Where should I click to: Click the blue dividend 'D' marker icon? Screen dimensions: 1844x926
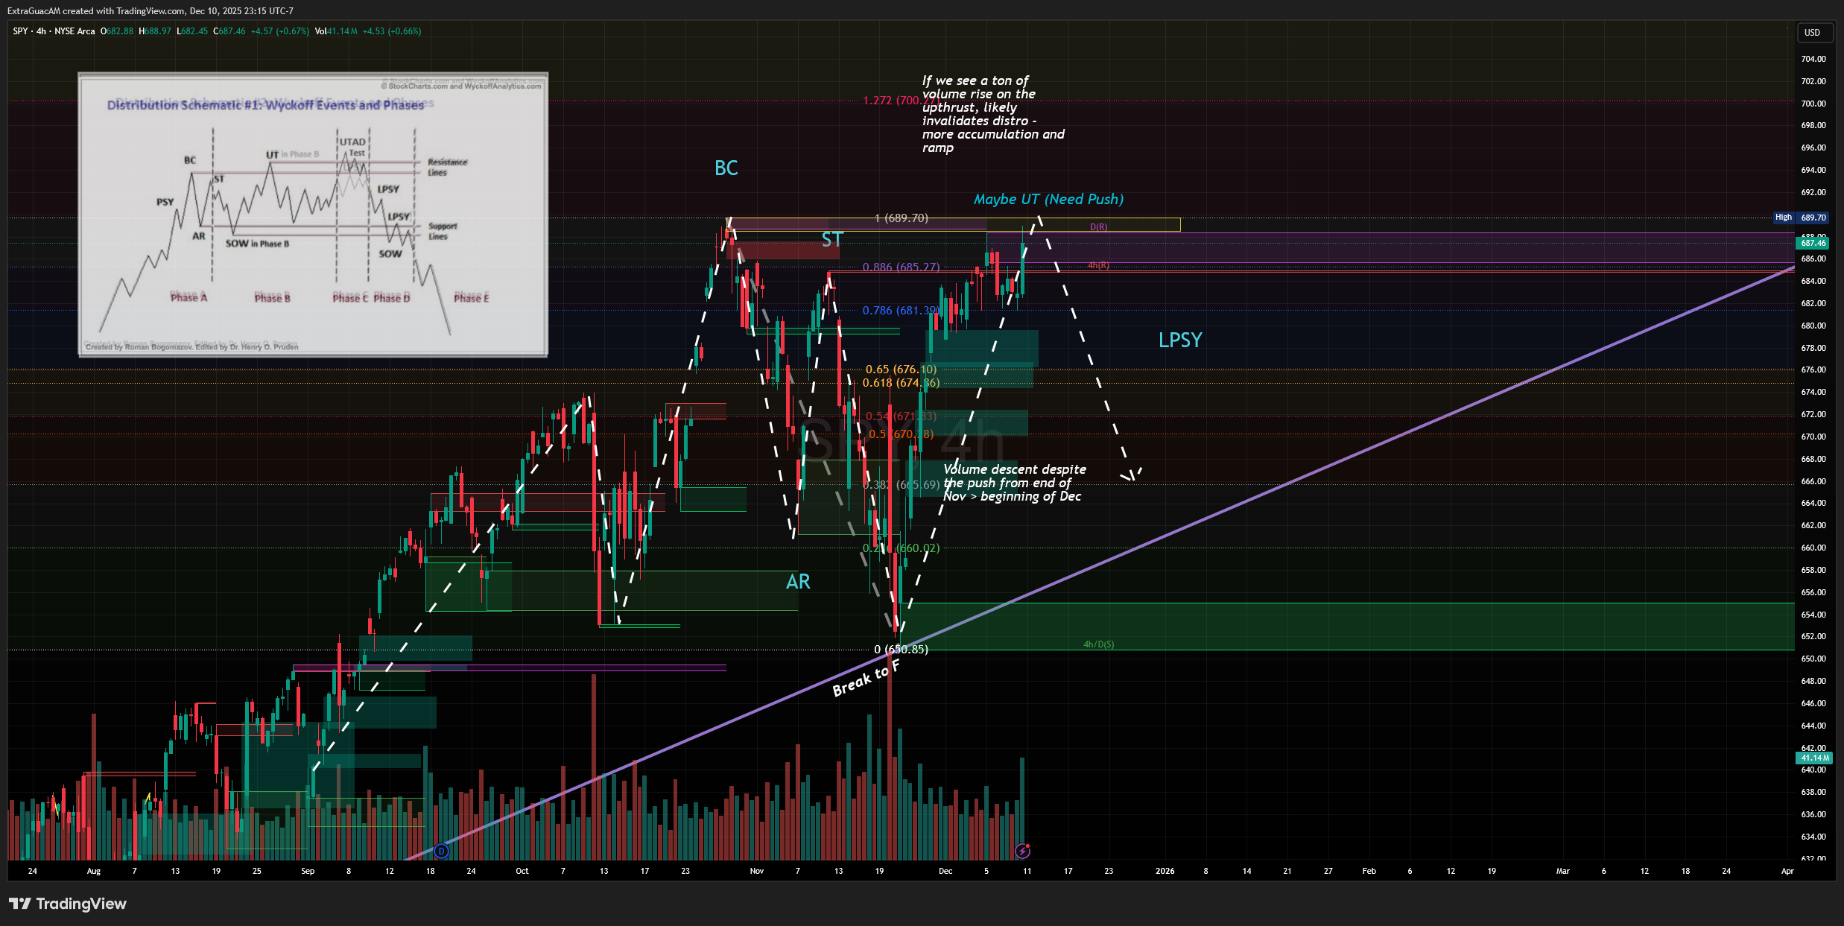pyautogui.click(x=441, y=851)
